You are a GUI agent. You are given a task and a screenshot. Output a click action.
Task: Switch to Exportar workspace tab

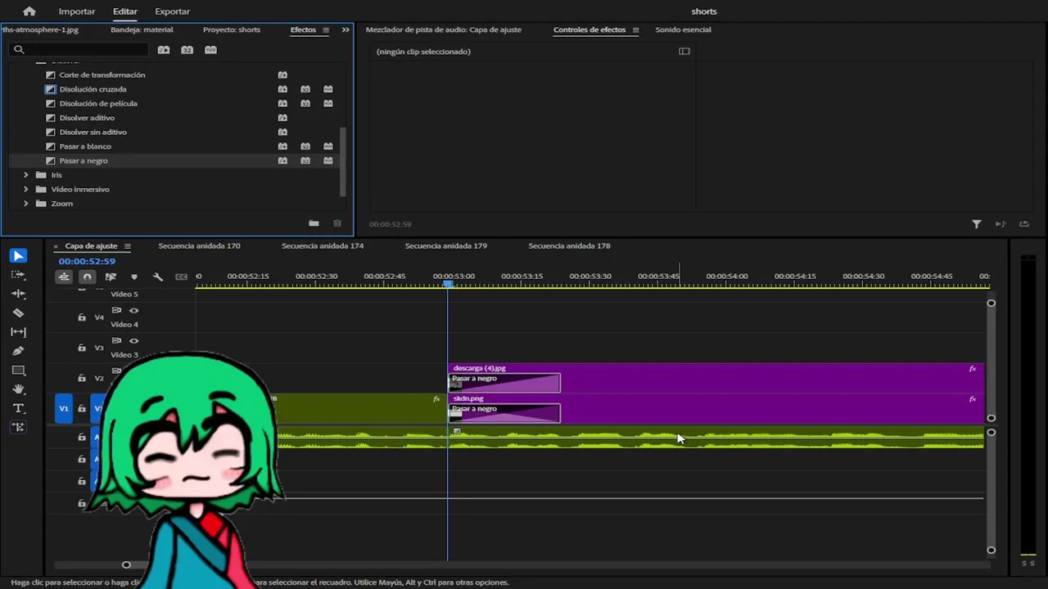tap(172, 11)
